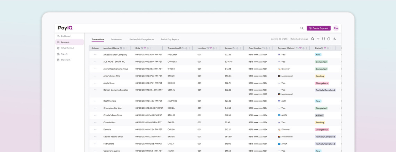Click the PayiQ logo

coord(65,28)
